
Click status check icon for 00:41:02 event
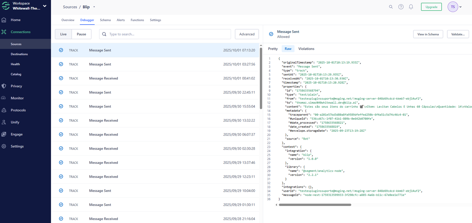coord(61,78)
